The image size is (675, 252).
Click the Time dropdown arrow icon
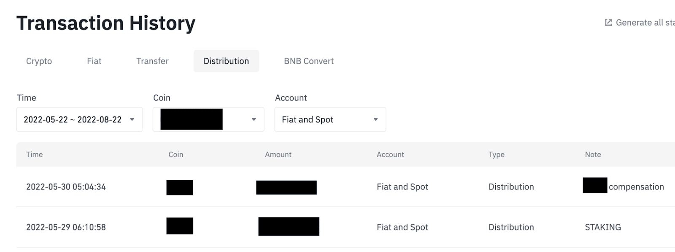click(132, 119)
